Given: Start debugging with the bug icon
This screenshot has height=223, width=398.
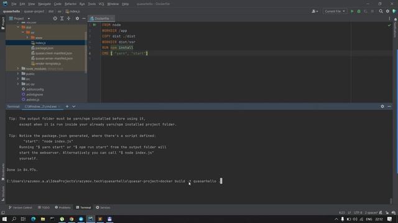Looking at the screenshot, I should coord(359,11).
